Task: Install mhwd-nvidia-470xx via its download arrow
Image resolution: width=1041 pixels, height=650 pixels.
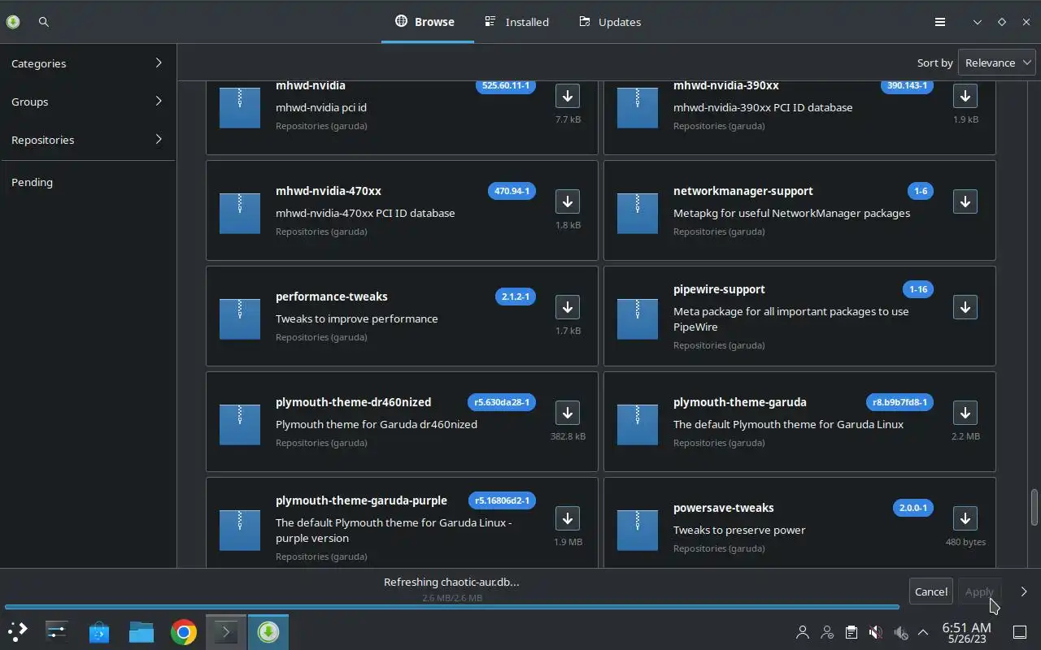Action: [567, 201]
